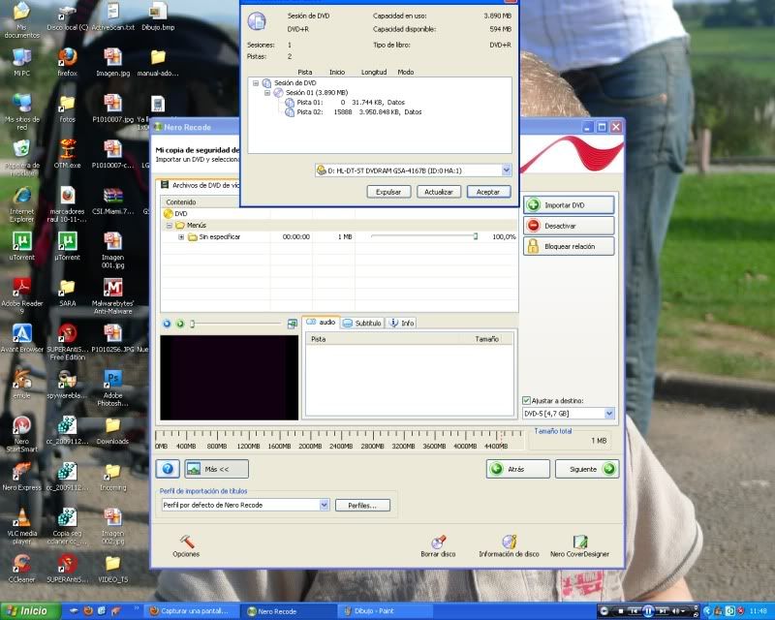The image size is (775, 620).
Task: Select Pista 02 in disc tree
Action: pyautogui.click(x=353, y=112)
